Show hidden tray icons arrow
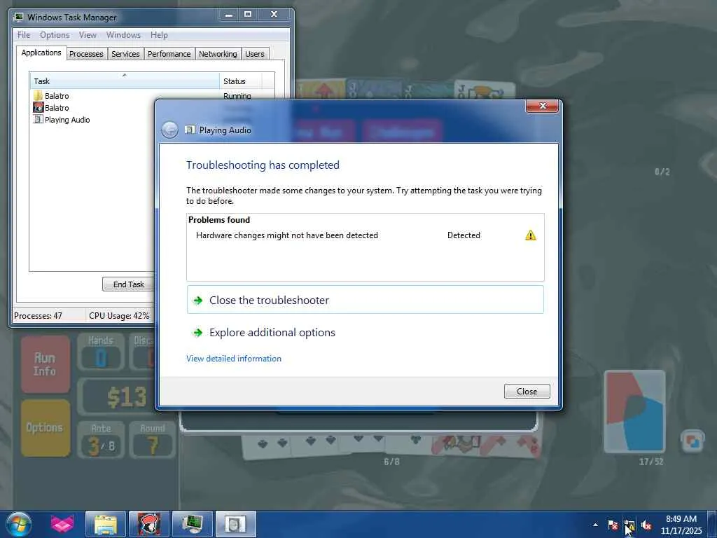This screenshot has height=538, width=717. 595,525
